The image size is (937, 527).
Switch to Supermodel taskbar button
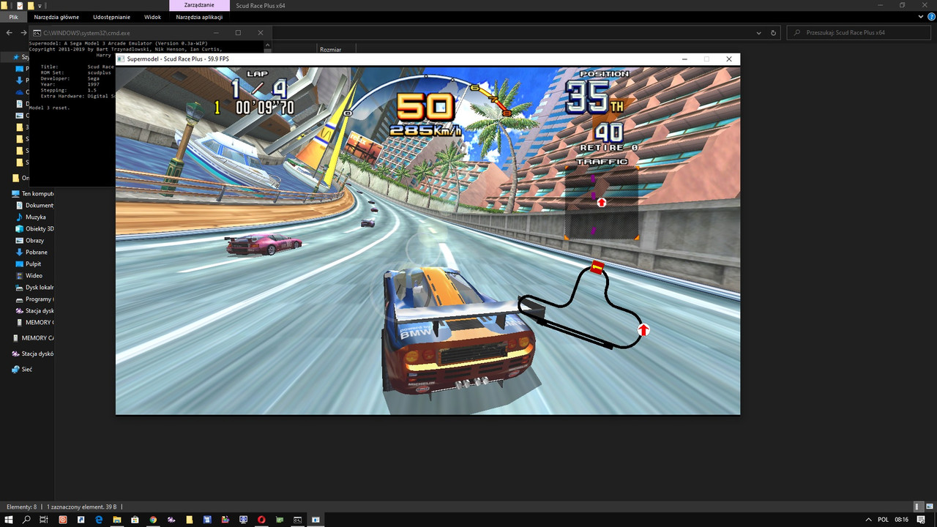pos(316,520)
